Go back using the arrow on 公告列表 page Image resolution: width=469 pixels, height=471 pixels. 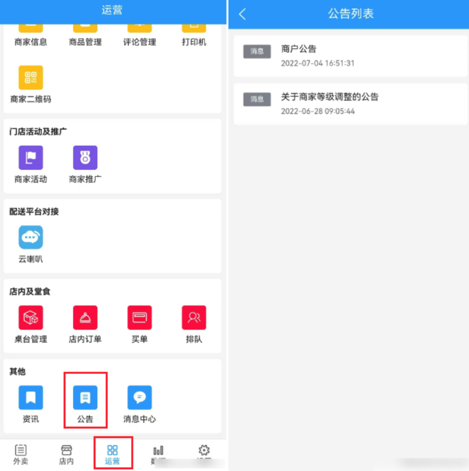click(242, 14)
